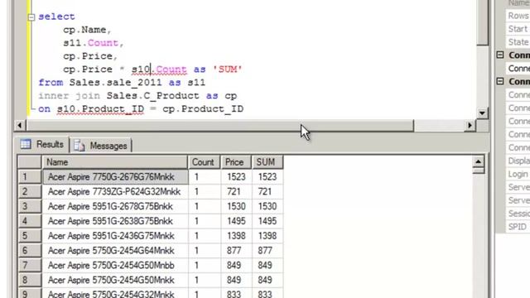Image resolution: width=530 pixels, height=298 pixels.
Task: Click SUM cell 1530 in row 3
Action: (267, 206)
